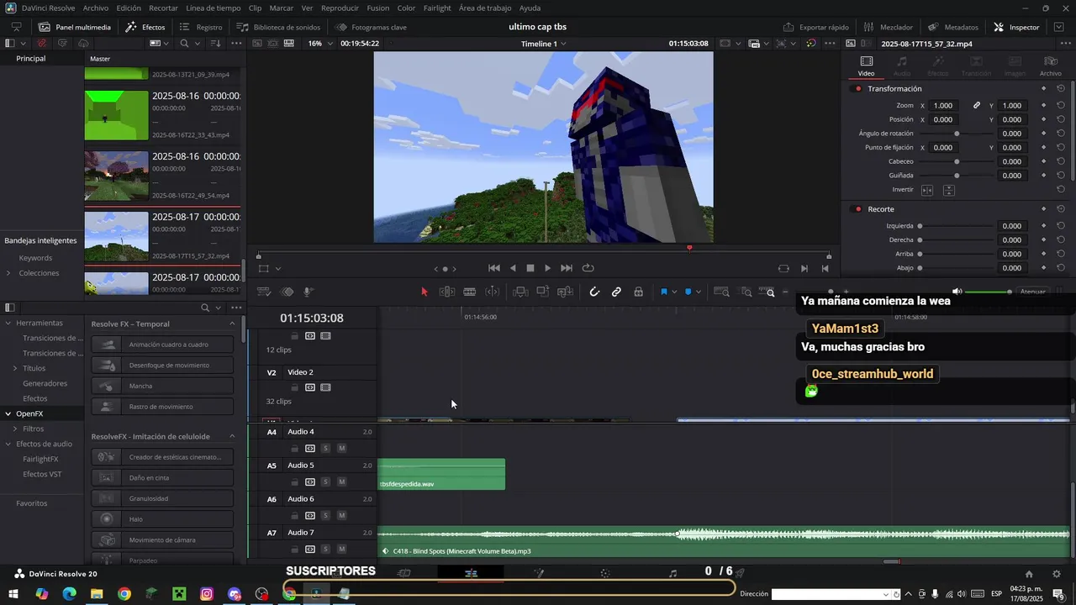Open the Fairlight menu
1076x605 pixels.
[437, 8]
